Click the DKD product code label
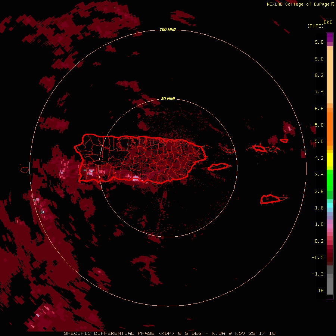The width and height of the screenshot is (336, 336). pos(328,22)
